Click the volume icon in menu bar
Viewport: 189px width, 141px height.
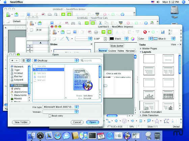[158, 2]
